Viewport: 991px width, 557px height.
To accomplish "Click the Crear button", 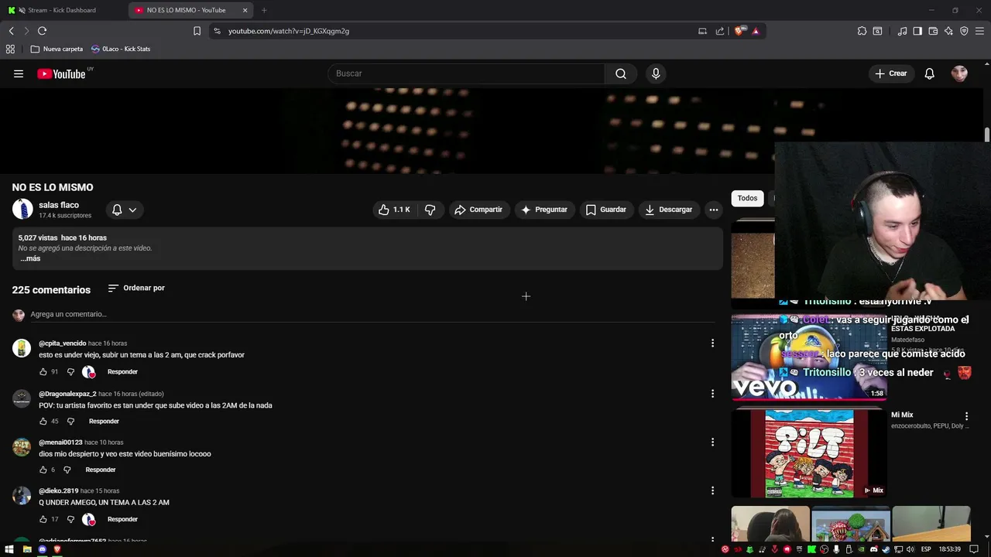I will (x=890, y=73).
